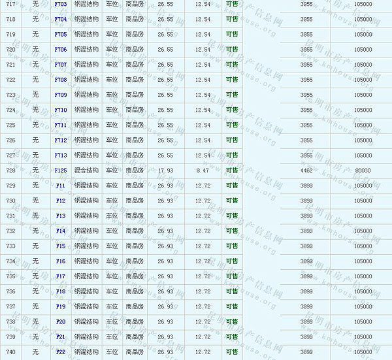Open the F13 unit link
The image size is (392, 360).
[61, 216]
